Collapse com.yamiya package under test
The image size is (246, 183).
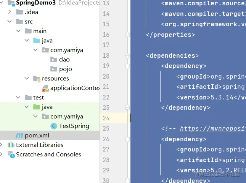[35, 116]
